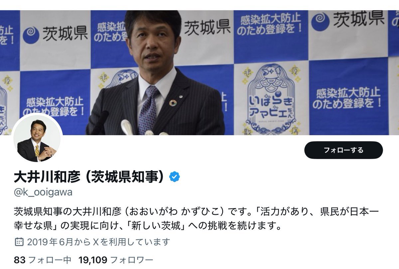
Task: Click the 83 following count number
Action: [x=20, y=259]
